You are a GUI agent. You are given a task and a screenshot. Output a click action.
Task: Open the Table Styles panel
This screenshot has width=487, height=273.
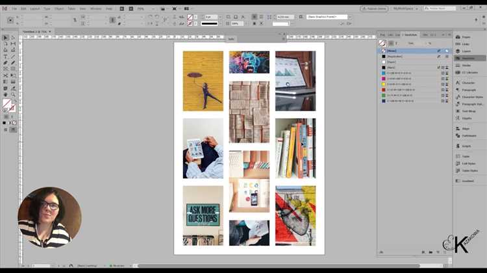[x=469, y=171]
